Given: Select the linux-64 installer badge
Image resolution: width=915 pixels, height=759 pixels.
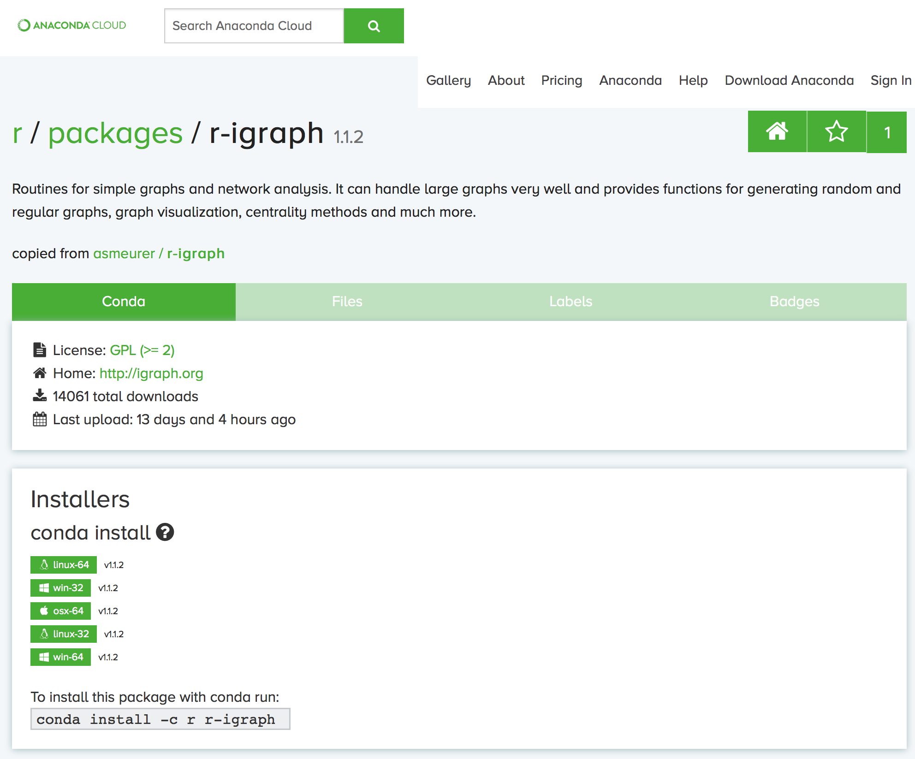Looking at the screenshot, I should coord(64,565).
